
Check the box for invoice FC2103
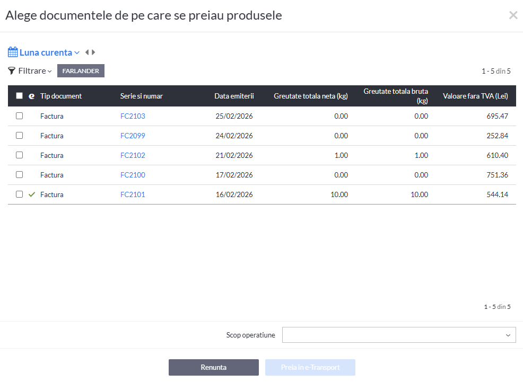(19, 116)
